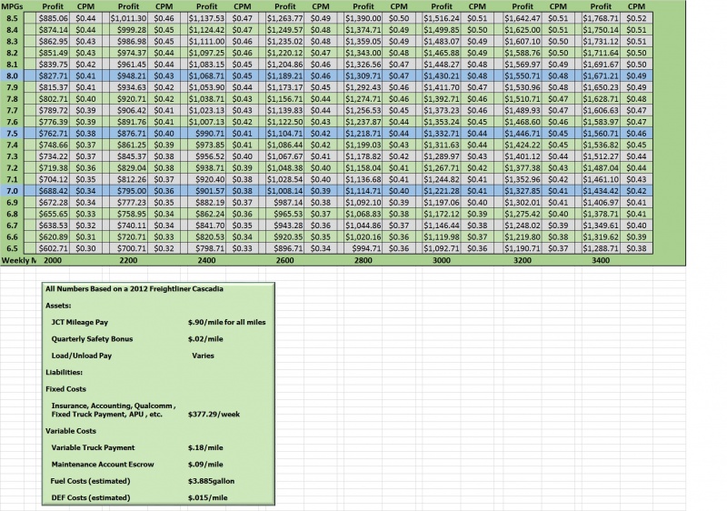Click profit cell $1,352.96
The image size is (727, 511).
tap(523, 179)
